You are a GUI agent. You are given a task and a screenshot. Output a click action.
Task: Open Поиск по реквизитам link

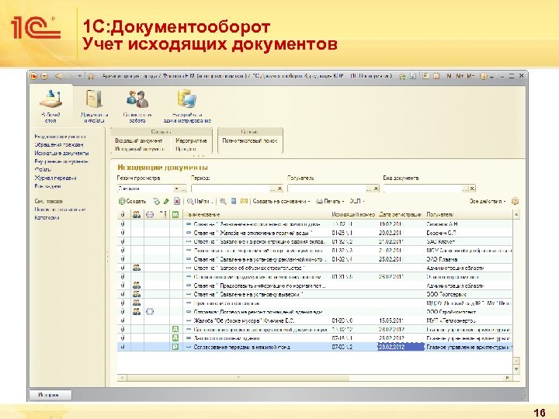pos(60,209)
